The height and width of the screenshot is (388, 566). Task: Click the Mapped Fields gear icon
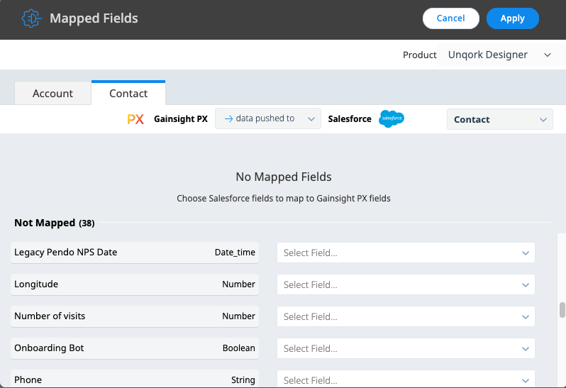[32, 18]
